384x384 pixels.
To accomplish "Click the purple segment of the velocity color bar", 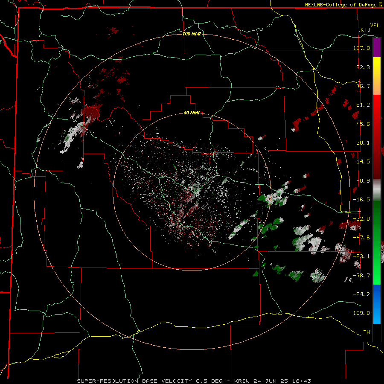I will (377, 47).
